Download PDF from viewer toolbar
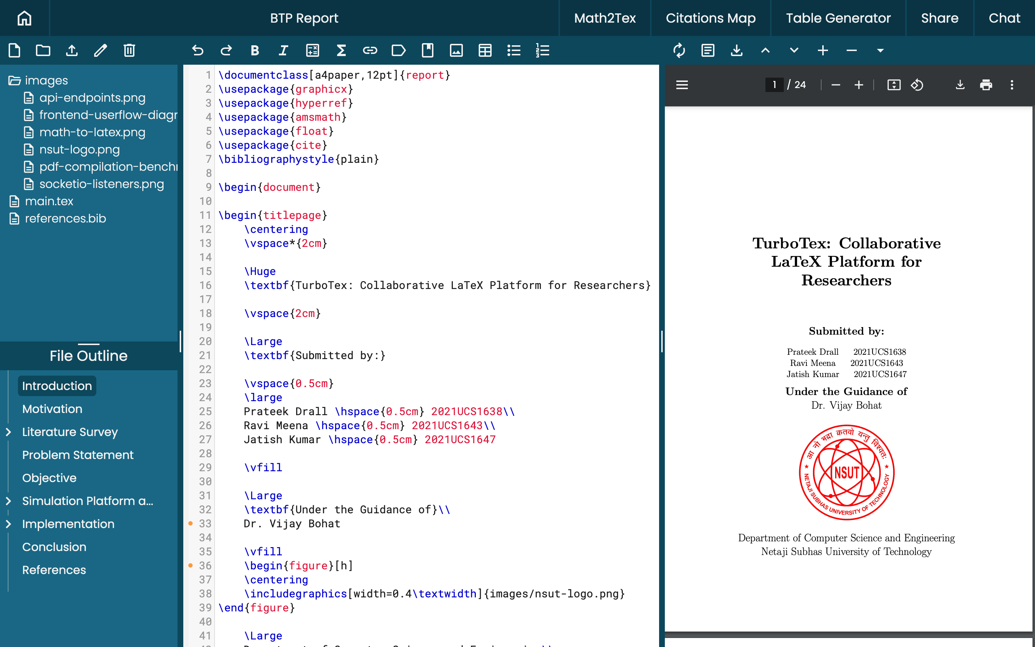Screen dimensions: 1035x647 [960, 85]
